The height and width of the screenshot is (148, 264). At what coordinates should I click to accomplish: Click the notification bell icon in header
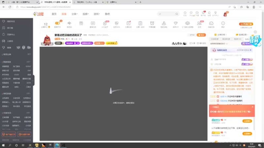point(209,13)
